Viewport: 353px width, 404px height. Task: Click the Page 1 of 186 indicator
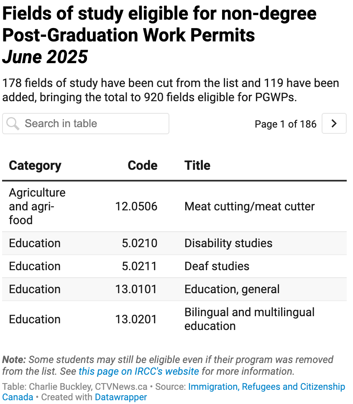pyautogui.click(x=286, y=124)
